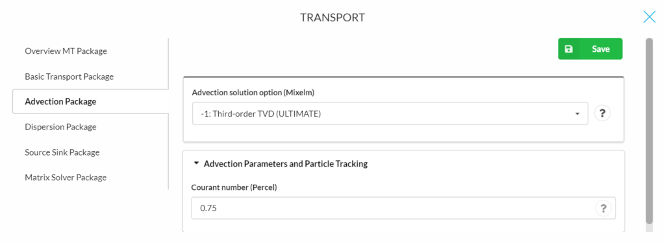This screenshot has height=245, width=665.
Task: Click the caret arrow of the Mixelm dropdown
Action: click(x=577, y=114)
